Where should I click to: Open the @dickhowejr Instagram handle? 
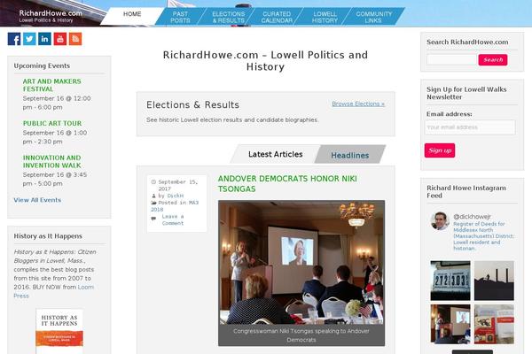point(472,217)
